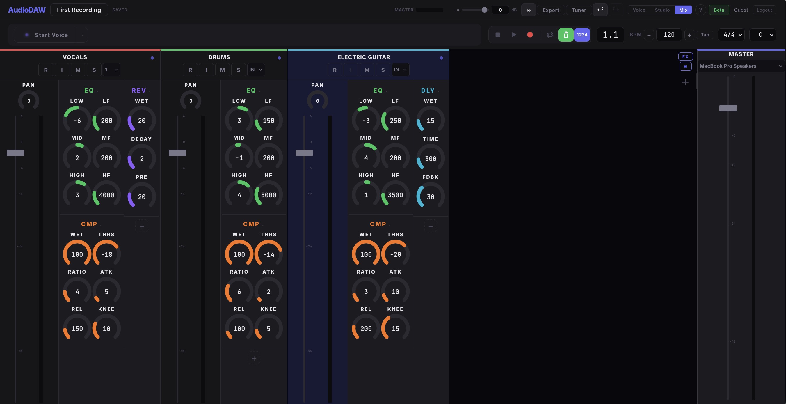Click the Vocals volume fader handle
The image size is (786, 404).
[15, 153]
